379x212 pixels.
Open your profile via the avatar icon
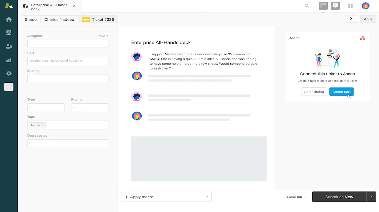pos(365,6)
